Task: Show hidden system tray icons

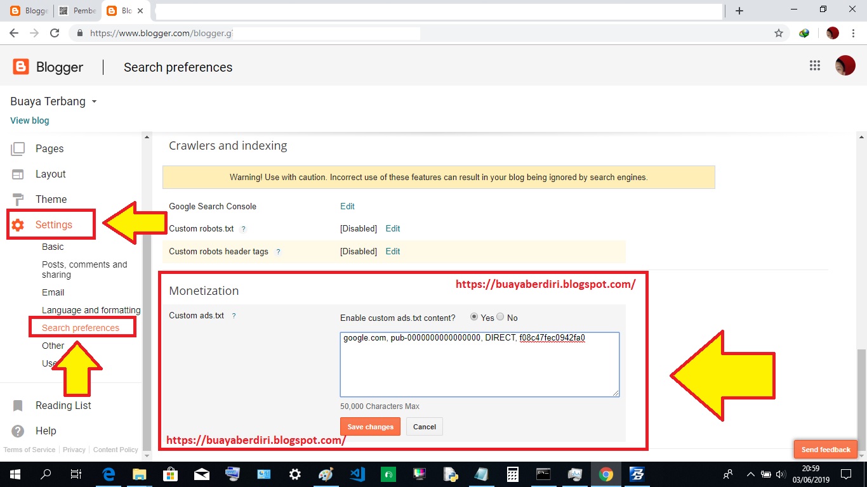Action: pos(751,474)
